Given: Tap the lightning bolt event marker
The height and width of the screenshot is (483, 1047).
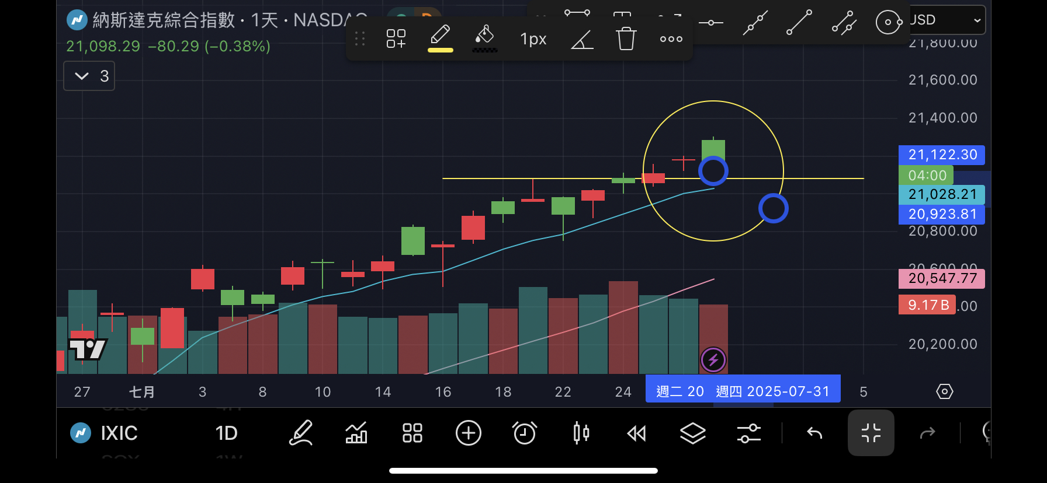Looking at the screenshot, I should click(x=713, y=360).
